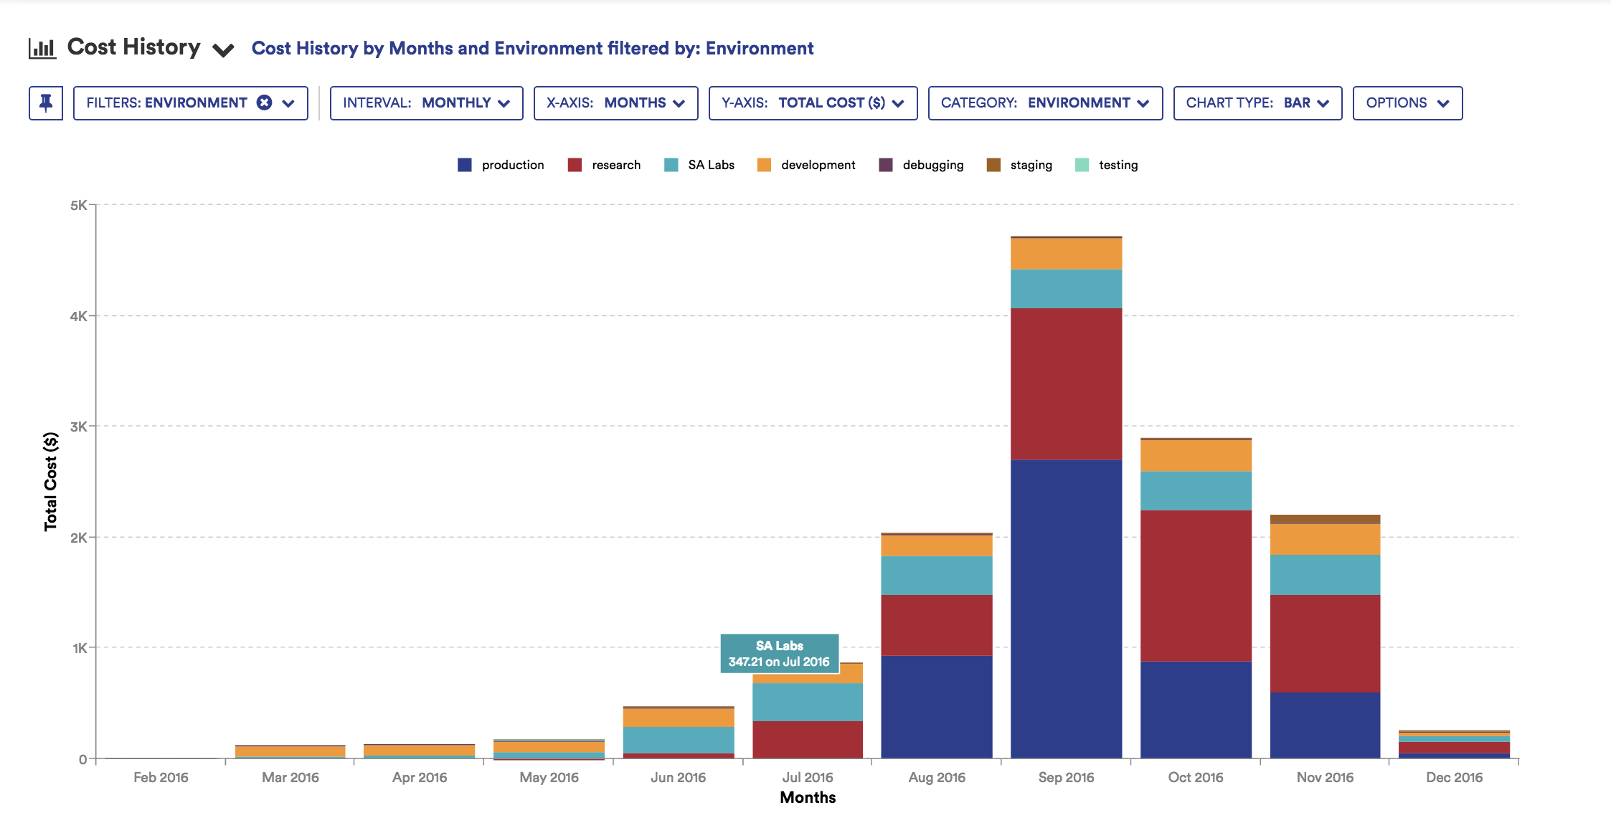Click the Sep 2016 production bar segment
This screenshot has height=833, width=1611.
1066,608
